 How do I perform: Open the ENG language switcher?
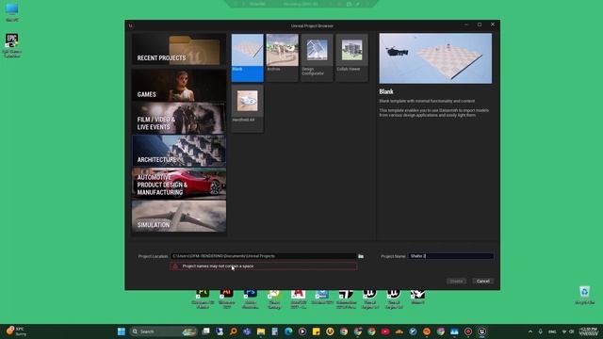[552, 331]
